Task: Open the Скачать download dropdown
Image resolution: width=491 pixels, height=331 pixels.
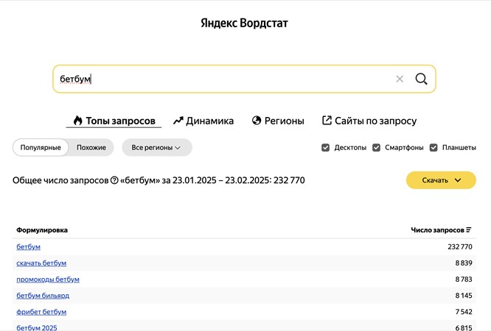Action: 441,180
